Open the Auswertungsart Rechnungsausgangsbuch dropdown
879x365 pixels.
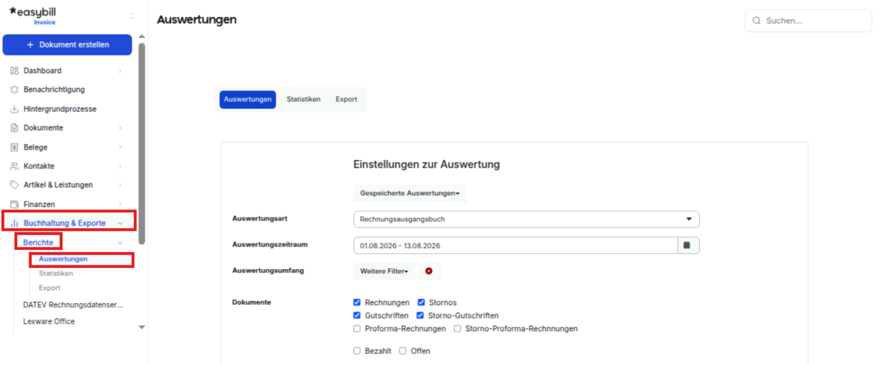point(526,219)
